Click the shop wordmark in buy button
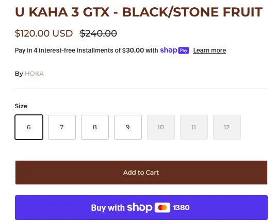Viewport: 276px width, 222px height. pyautogui.click(x=140, y=208)
